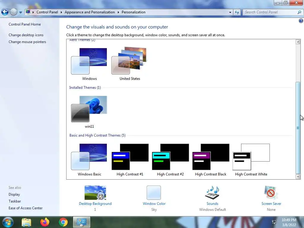Refresh the Personalization page
Viewport: 304px width, 228px height.
point(237,12)
